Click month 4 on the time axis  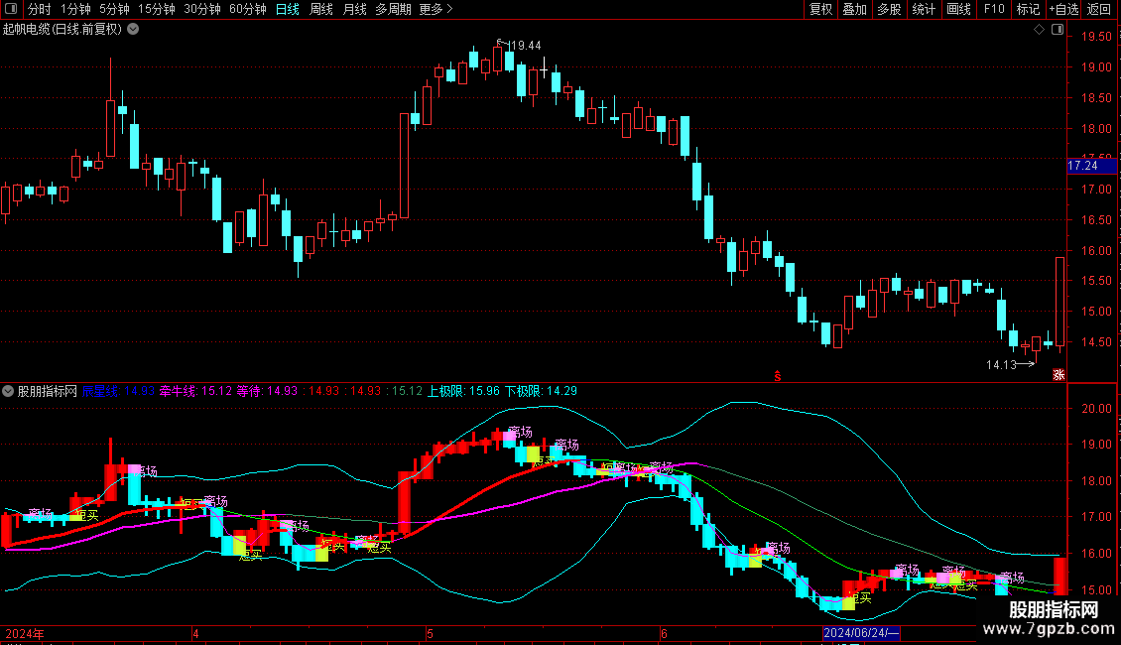click(x=195, y=634)
